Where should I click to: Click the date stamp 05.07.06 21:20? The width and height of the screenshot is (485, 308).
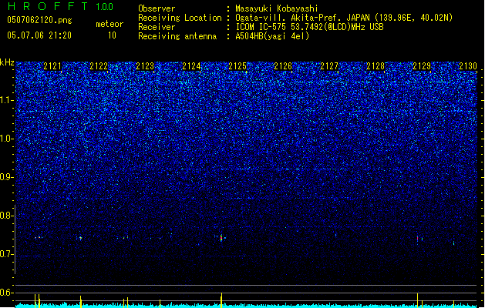pyautogui.click(x=39, y=35)
